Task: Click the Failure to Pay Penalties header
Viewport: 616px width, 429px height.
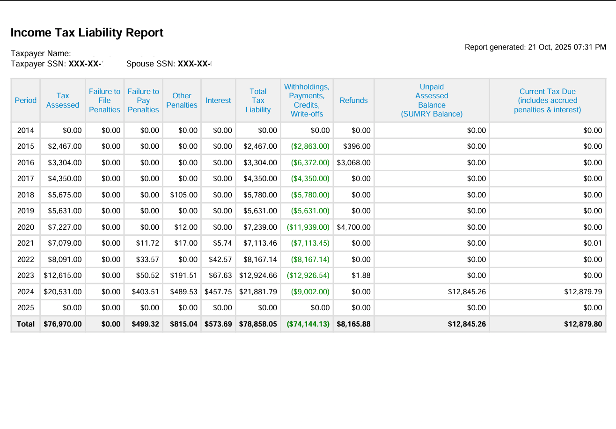Action: (x=143, y=100)
